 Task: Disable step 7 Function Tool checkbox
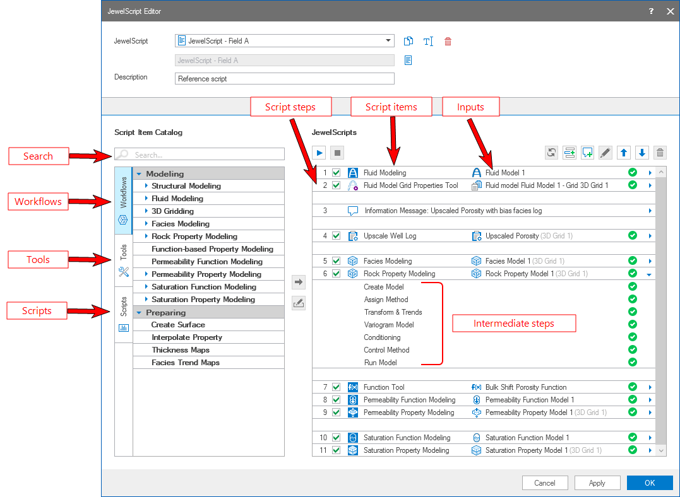tap(337, 387)
